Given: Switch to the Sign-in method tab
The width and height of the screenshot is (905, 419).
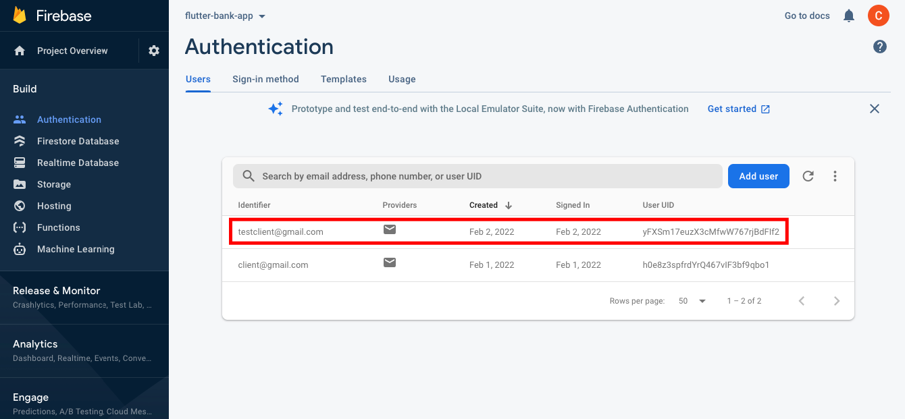Looking at the screenshot, I should pos(265,79).
